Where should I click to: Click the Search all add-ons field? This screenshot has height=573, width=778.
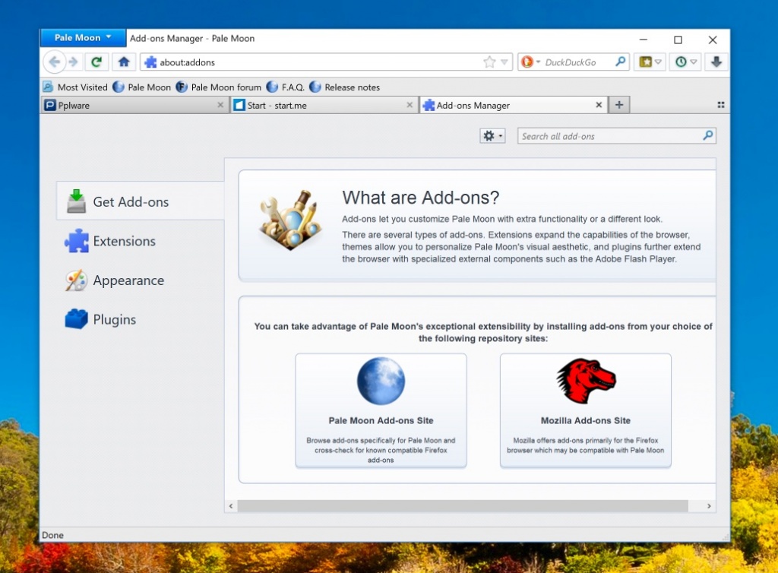[x=608, y=135]
